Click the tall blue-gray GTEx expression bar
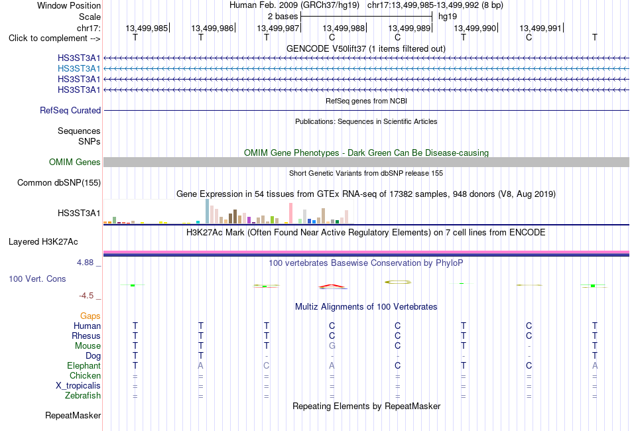630x431 pixels. [208, 212]
